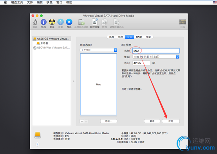
Task: Open the Images (映像) menu
Action: pyautogui.click(x=49, y=2)
